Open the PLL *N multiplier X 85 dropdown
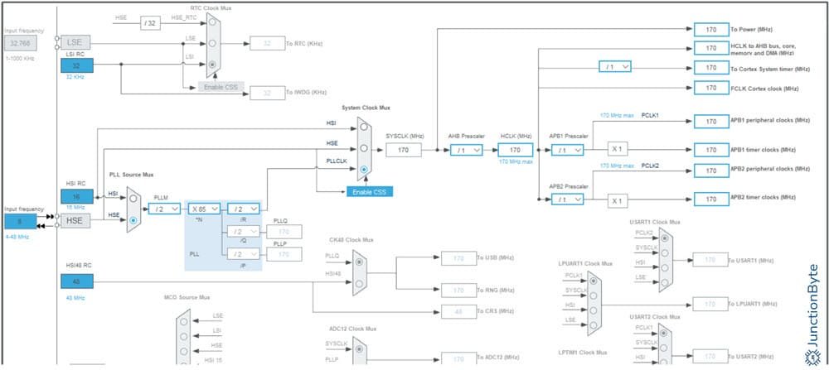Screen dimensions: 829x370 tap(204, 209)
